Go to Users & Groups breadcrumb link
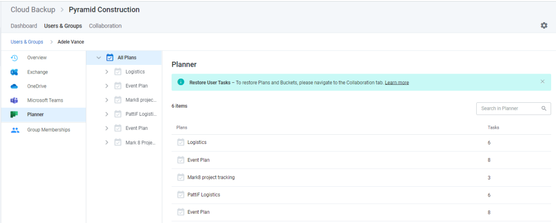Image resolution: width=556 pixels, height=223 pixels. (x=27, y=42)
